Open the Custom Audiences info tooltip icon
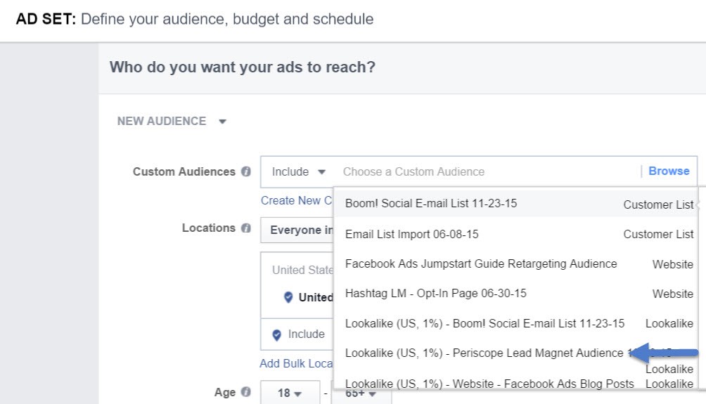This screenshot has height=404, width=706. coord(246,171)
